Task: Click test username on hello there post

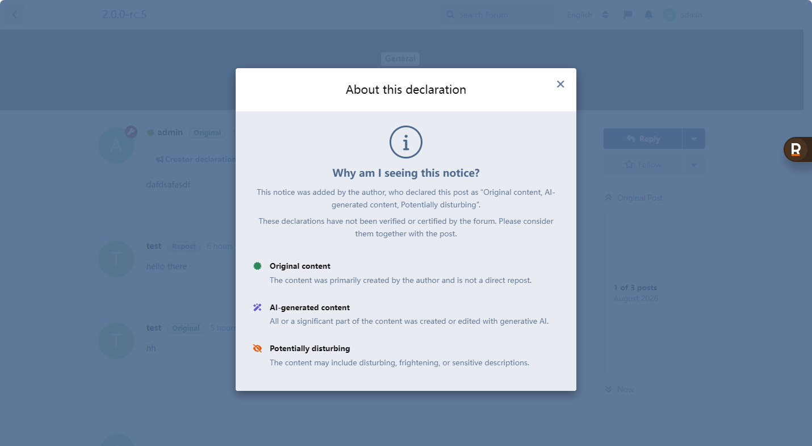Action: tap(154, 246)
